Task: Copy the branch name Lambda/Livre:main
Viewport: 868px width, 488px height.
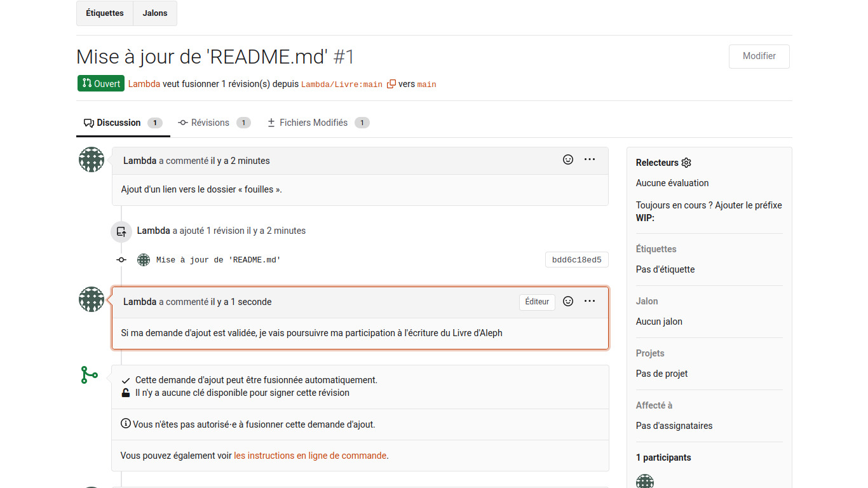Action: 391,84
